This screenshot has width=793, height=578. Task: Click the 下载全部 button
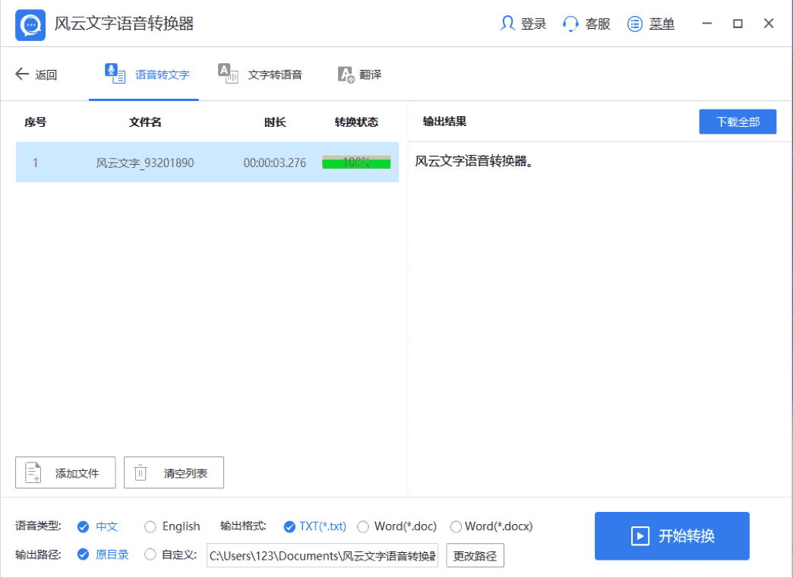[738, 122]
